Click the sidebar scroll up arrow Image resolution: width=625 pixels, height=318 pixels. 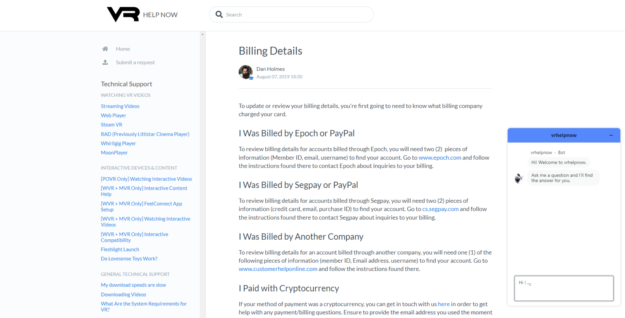pos(203,35)
